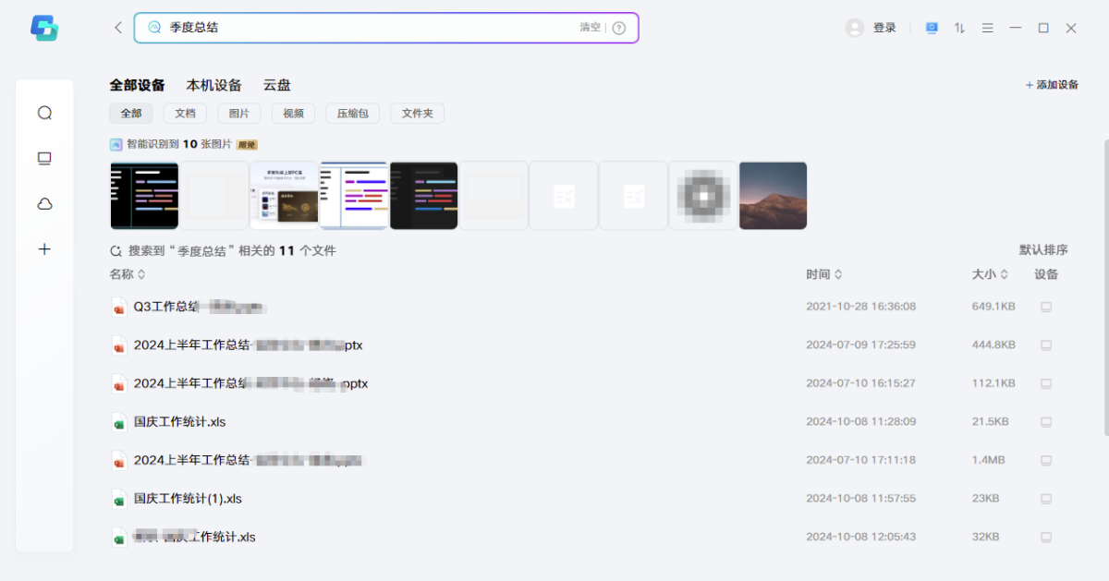Switch to the 云盘 tab
1109x581 pixels.
click(276, 85)
